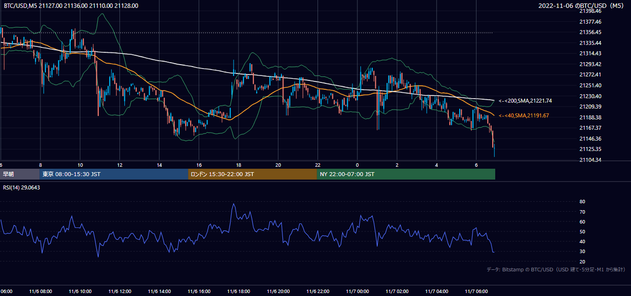Image resolution: width=631 pixels, height=296 pixels.
Task: Click the 11/7 06:00 time label
Action: click(476, 291)
